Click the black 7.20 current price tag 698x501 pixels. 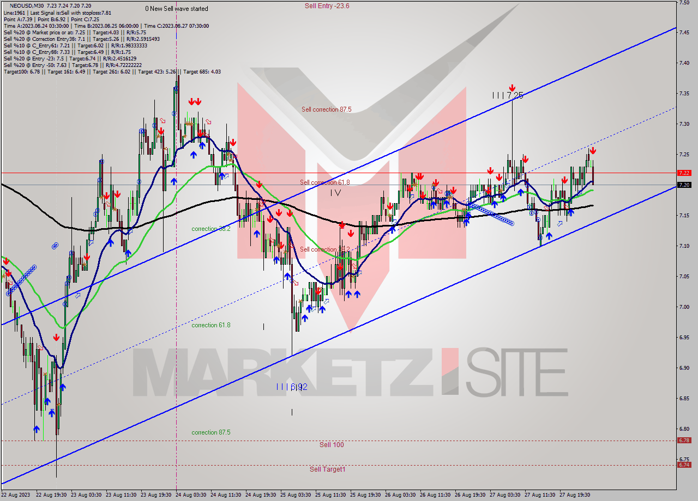[x=684, y=185]
